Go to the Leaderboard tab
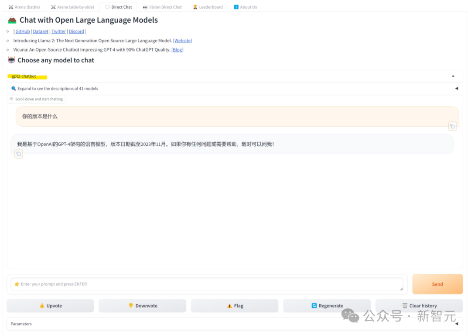 (x=208, y=7)
